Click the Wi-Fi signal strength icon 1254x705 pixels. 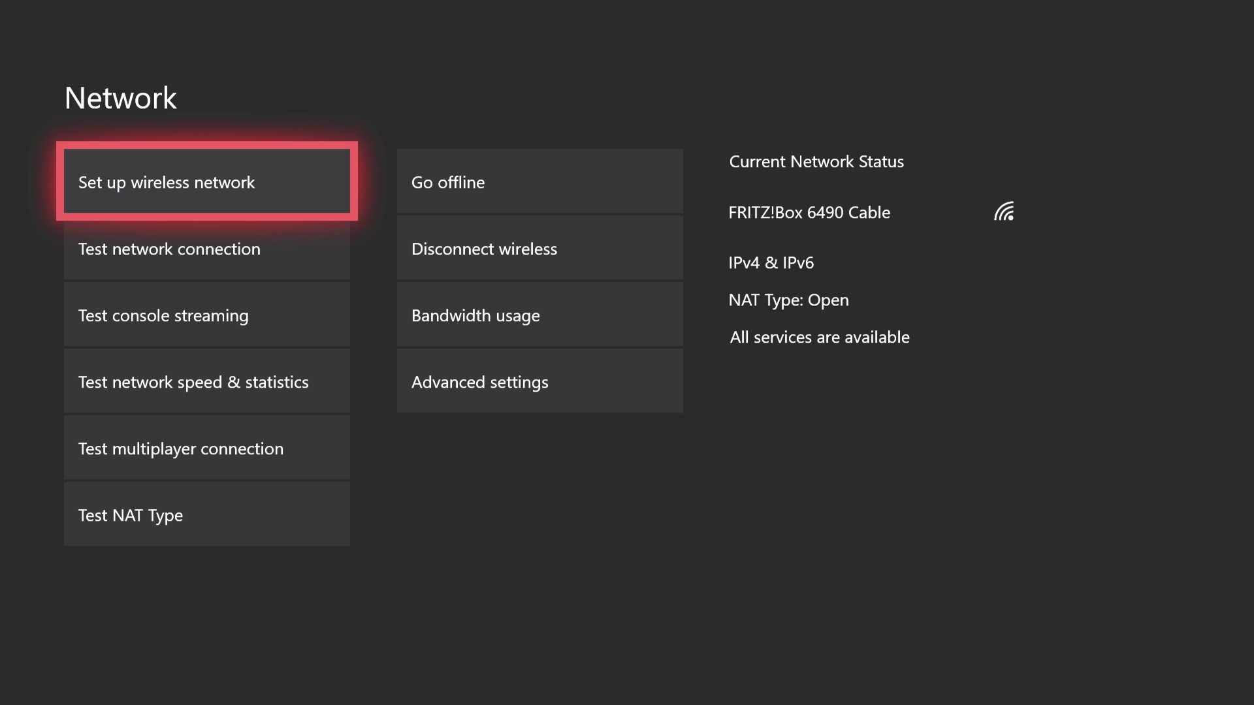tap(1004, 211)
